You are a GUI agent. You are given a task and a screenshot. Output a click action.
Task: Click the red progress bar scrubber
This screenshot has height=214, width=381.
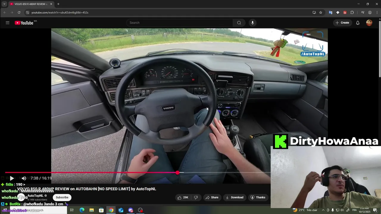tap(177, 173)
